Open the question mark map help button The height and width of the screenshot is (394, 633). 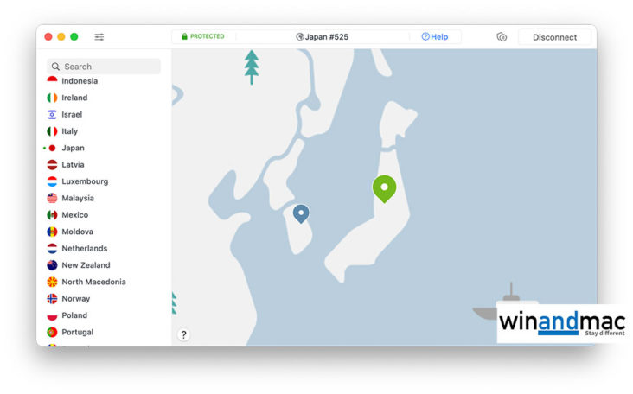[183, 334]
